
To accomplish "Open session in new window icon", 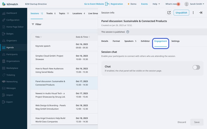I will 169,13.
